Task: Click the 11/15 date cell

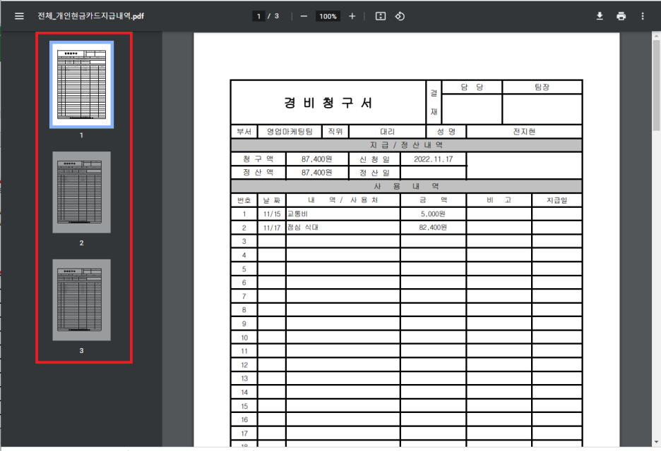Action: [271, 214]
